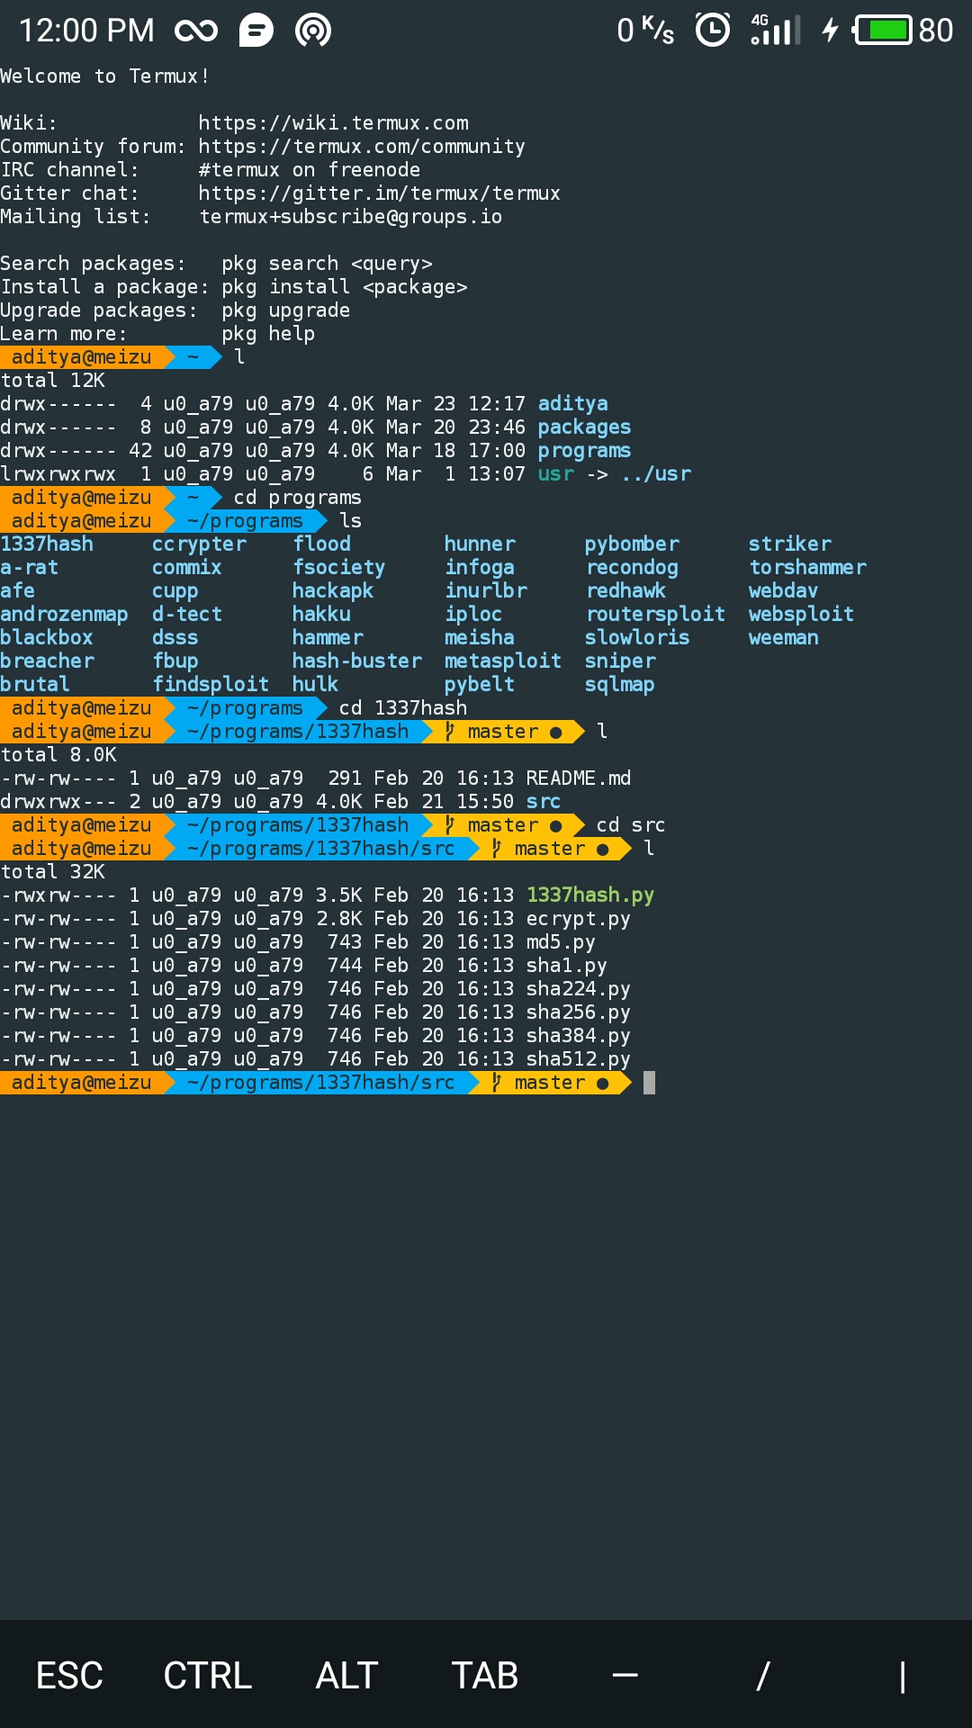Tap the 'sha1.py' file name
972x1728 pixels.
pyautogui.click(x=567, y=966)
